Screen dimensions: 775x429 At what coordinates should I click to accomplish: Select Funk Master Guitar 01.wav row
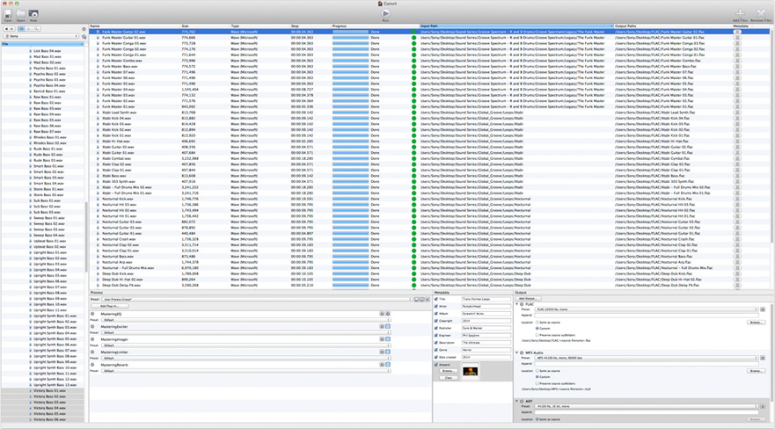(429, 38)
